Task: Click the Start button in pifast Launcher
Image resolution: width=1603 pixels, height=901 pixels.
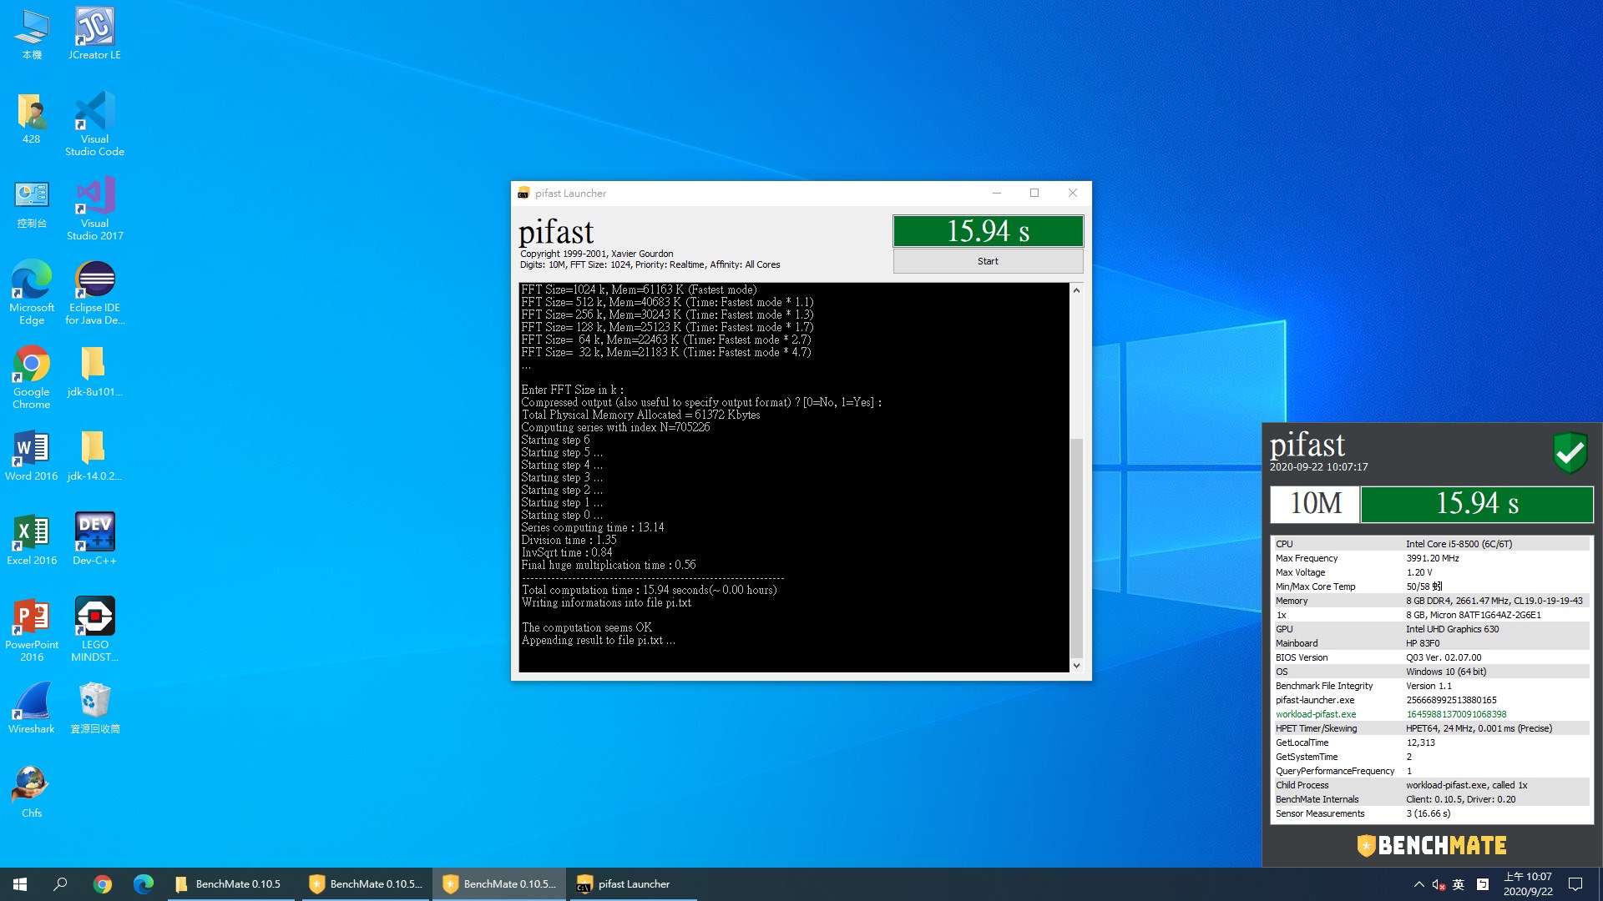Action: coord(988,261)
